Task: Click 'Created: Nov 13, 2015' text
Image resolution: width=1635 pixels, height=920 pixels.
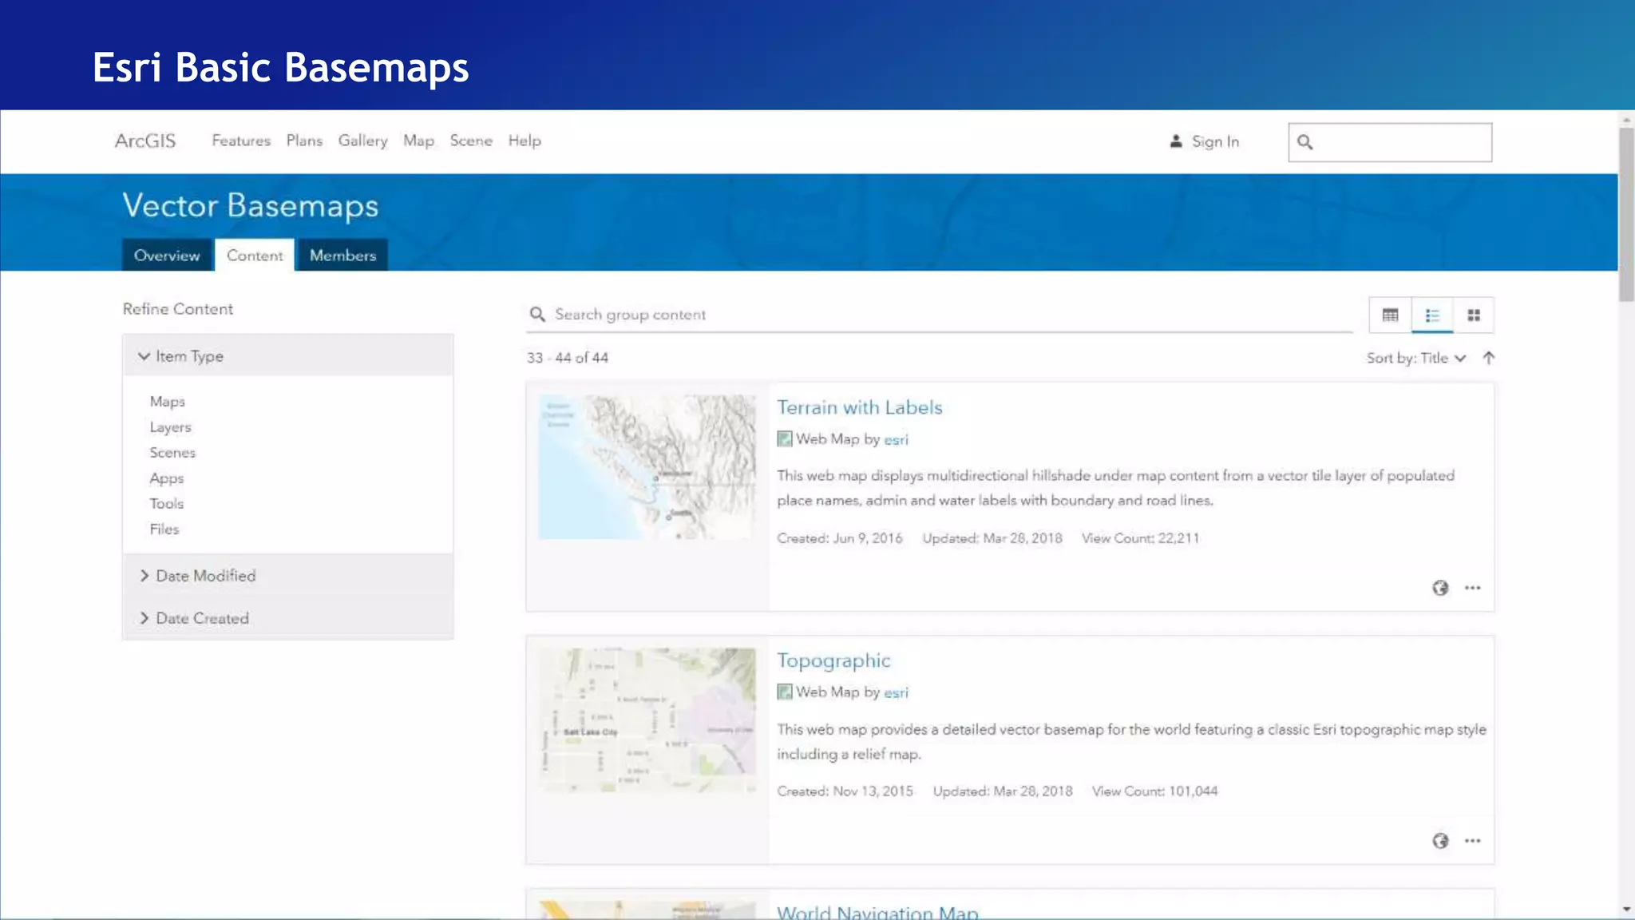Action: tap(845, 791)
